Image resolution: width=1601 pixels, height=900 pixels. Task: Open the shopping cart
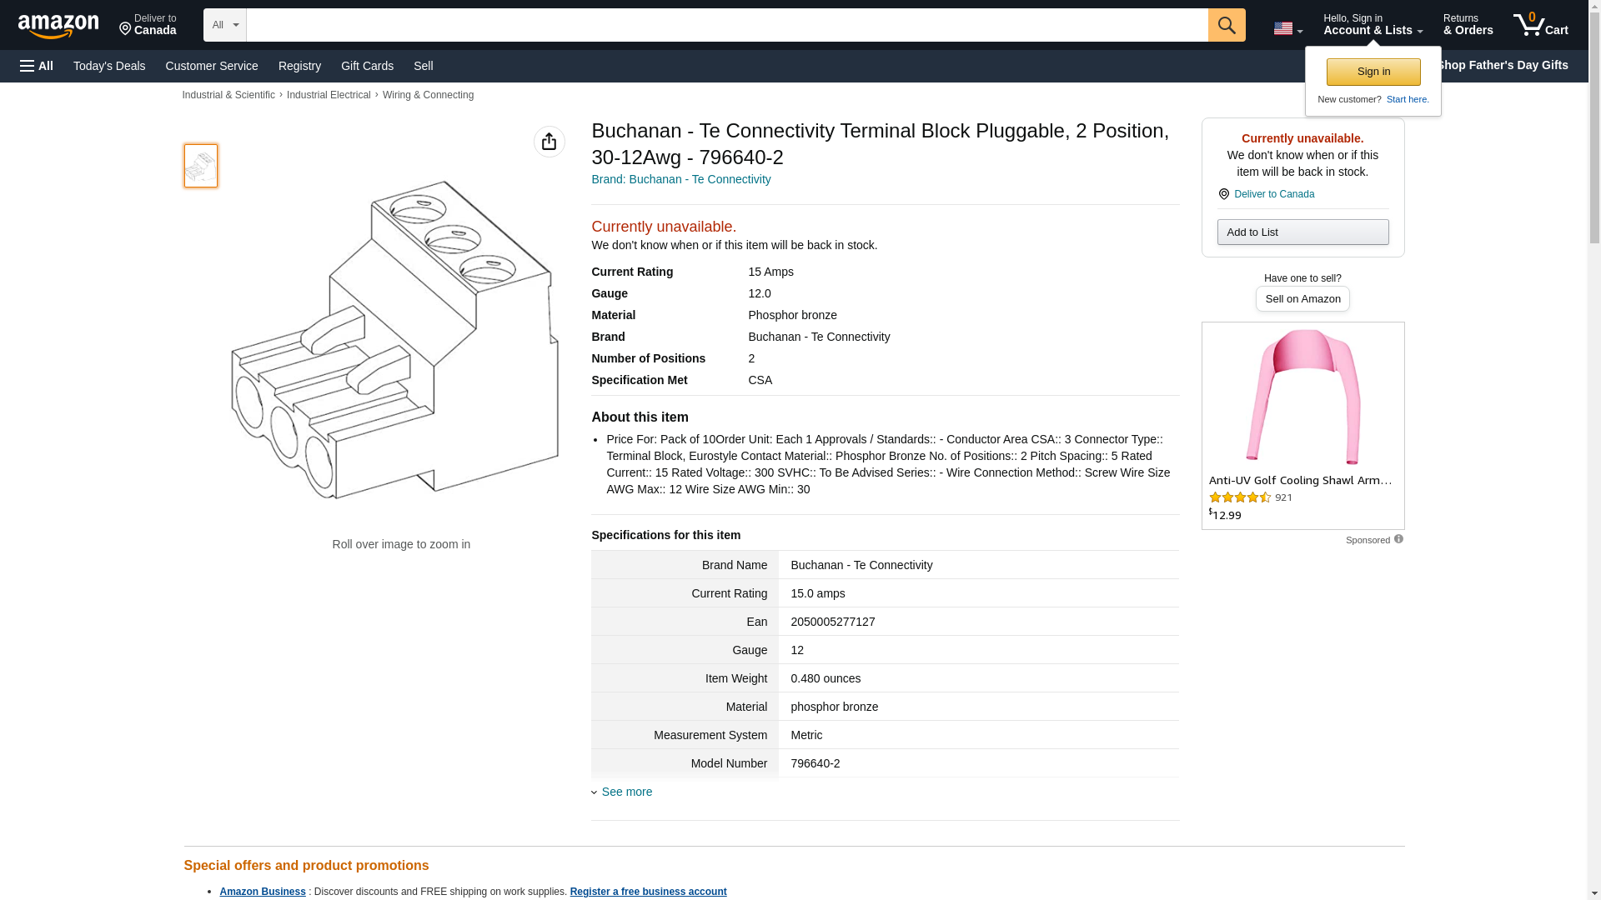coord(1540,25)
